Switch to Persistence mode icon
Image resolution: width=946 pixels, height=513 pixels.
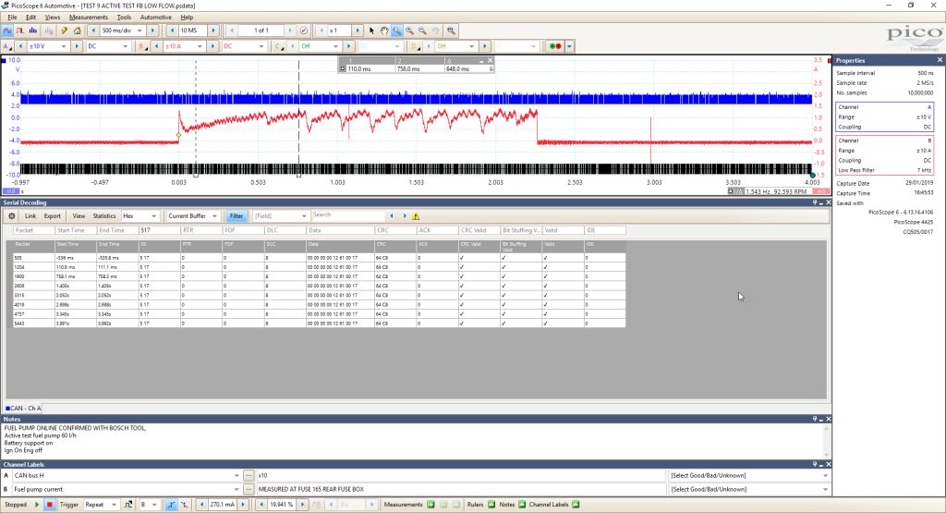point(20,31)
